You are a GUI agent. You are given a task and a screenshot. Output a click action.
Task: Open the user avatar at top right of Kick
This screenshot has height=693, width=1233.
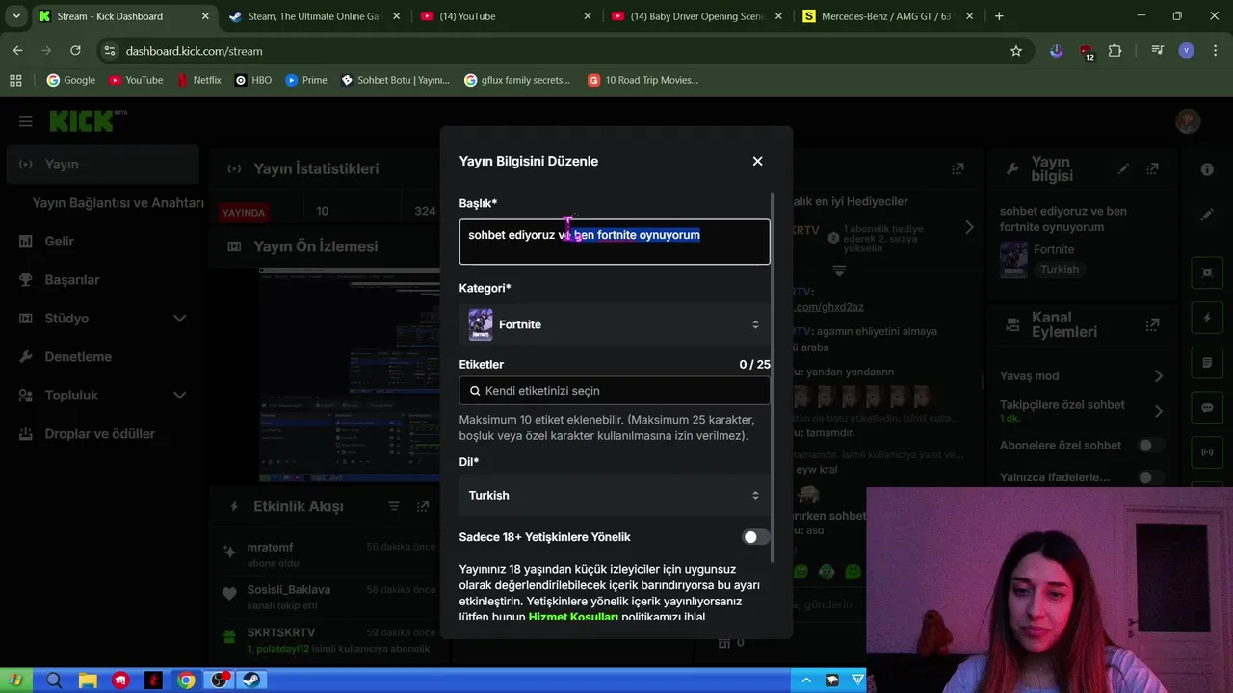[x=1188, y=121]
